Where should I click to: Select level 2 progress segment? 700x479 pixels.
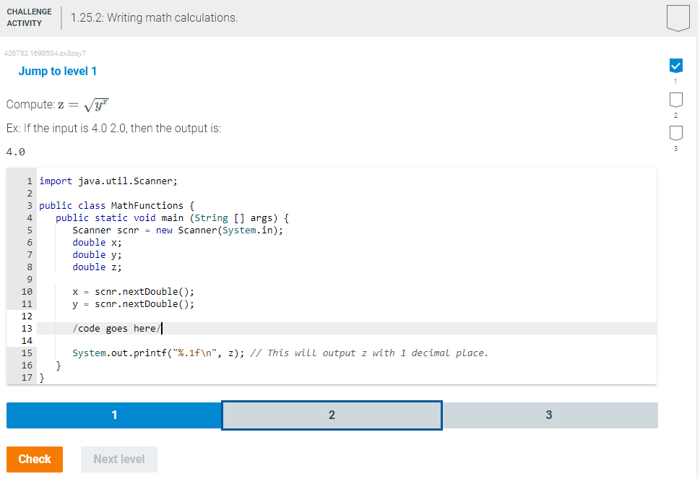point(332,415)
